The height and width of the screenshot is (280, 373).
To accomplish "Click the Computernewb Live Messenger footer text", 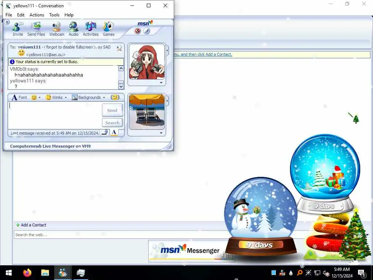I will point(50,146).
